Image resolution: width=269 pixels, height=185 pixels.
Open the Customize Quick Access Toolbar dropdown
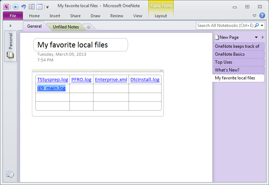pyautogui.click(x=47, y=7)
